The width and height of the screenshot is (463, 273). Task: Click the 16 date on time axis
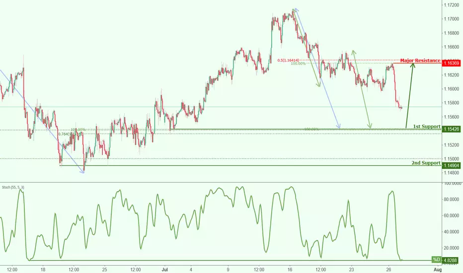(290, 270)
